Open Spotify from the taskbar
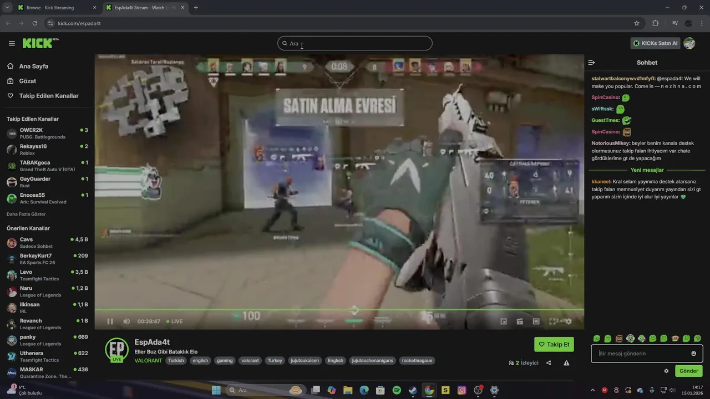Screen dimensions: 710x399 click(397, 390)
